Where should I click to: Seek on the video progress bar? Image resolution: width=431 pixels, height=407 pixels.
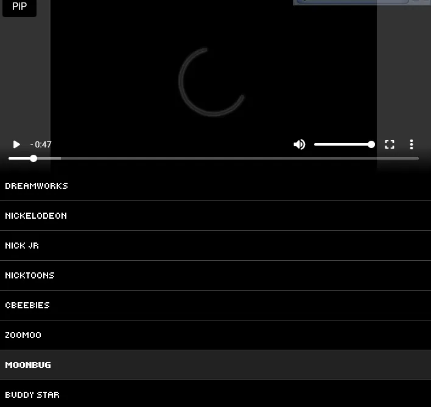[x=214, y=158]
